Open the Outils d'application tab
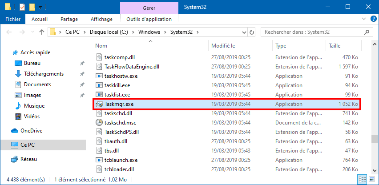The width and height of the screenshot is (379, 185). [149, 19]
